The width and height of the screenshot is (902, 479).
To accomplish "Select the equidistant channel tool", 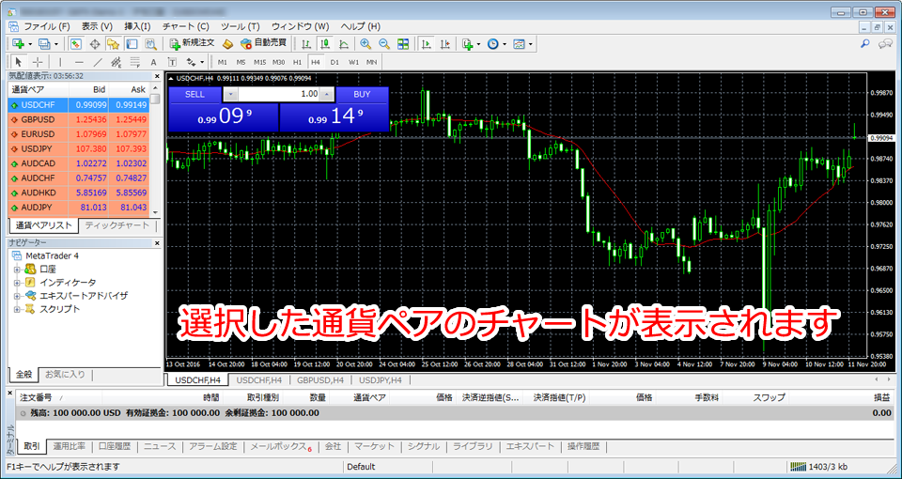I will click(x=117, y=62).
